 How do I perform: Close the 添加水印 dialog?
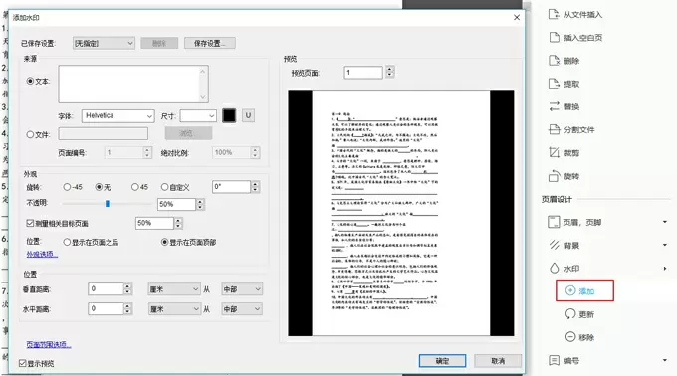517,17
